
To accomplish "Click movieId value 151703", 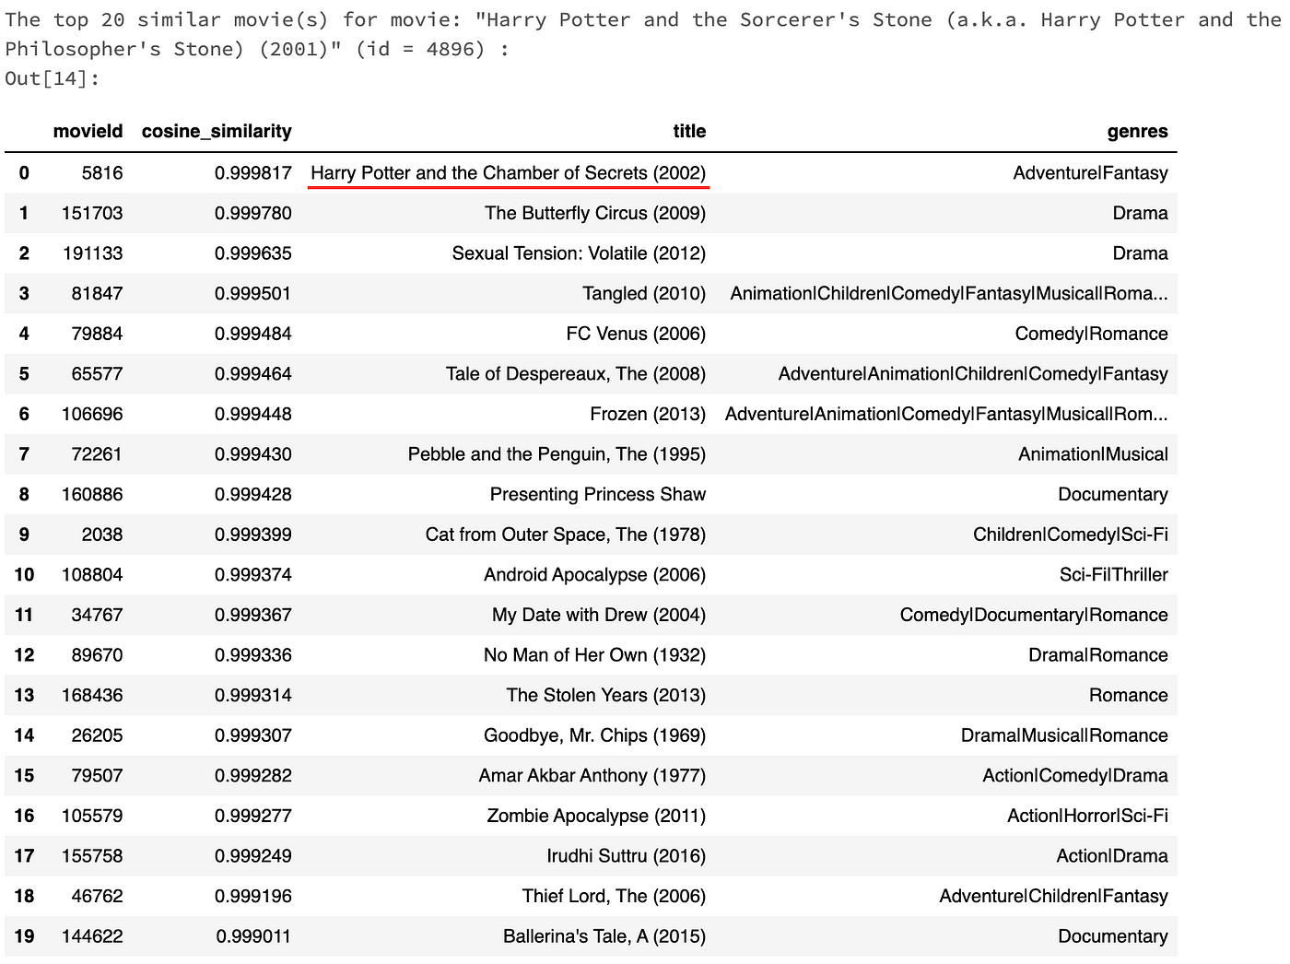I will tap(92, 213).
